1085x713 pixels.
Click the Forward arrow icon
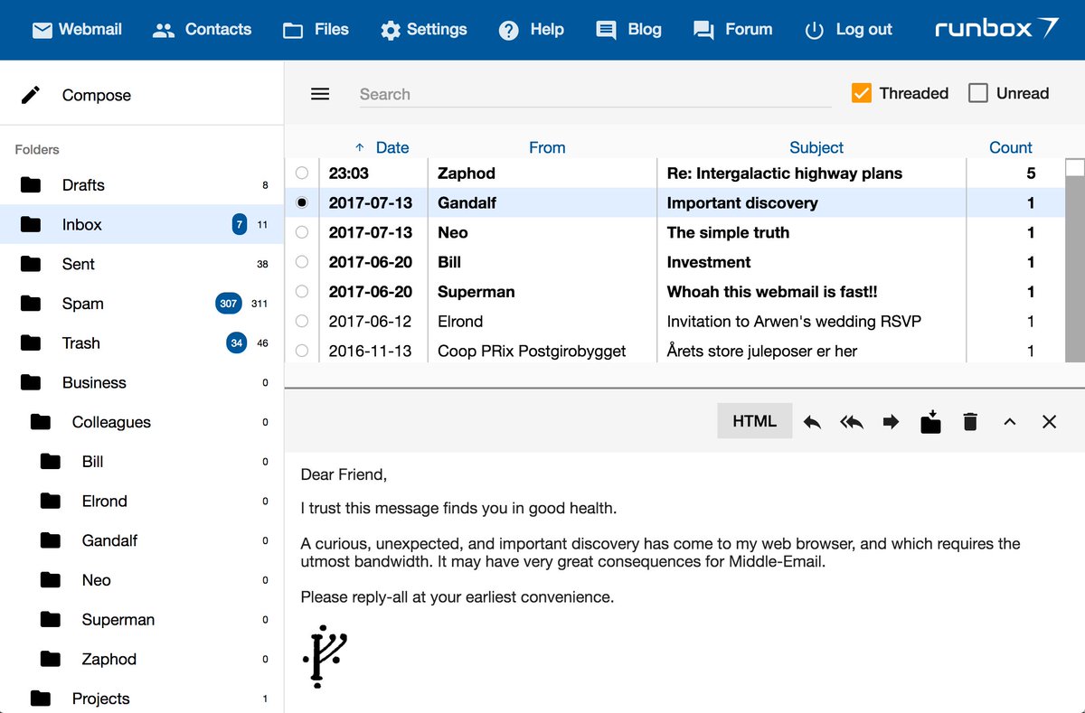892,422
